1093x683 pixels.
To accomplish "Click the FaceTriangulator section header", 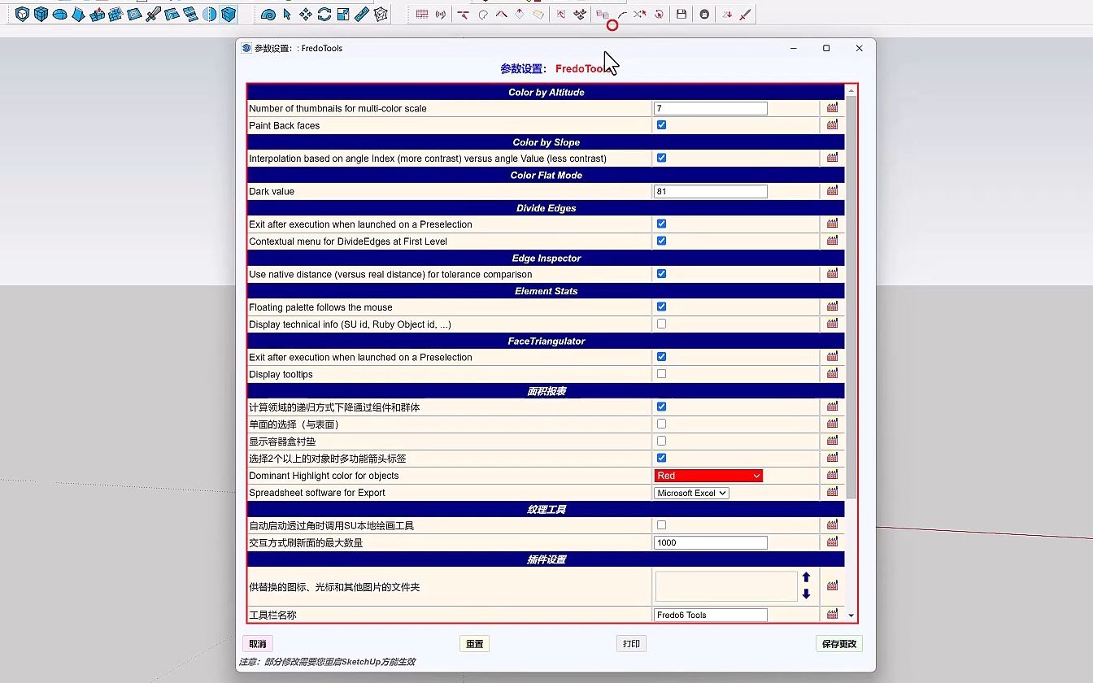I will 546,341.
